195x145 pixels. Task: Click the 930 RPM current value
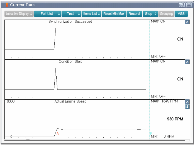(175, 119)
